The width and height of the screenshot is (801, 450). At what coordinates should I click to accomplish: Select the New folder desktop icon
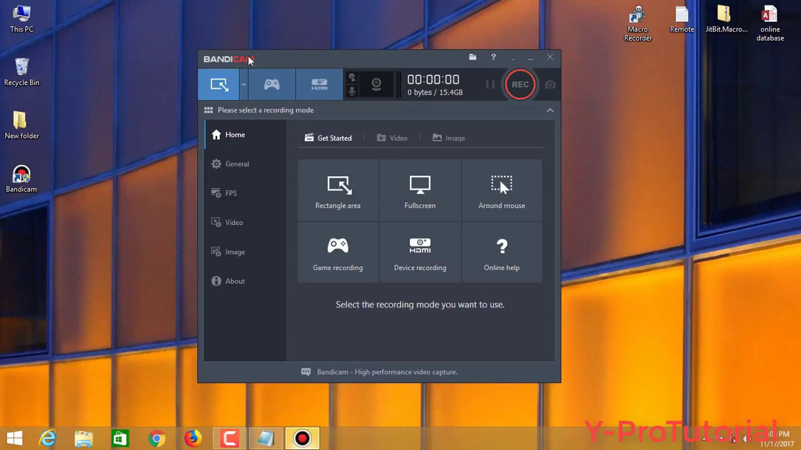pyautogui.click(x=21, y=126)
